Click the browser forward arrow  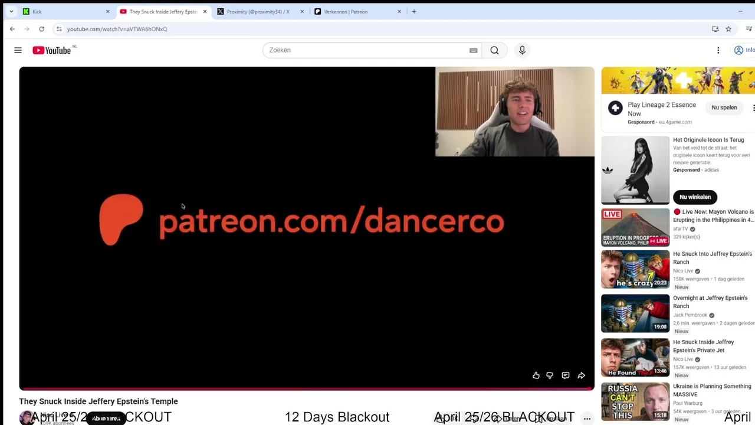[27, 29]
